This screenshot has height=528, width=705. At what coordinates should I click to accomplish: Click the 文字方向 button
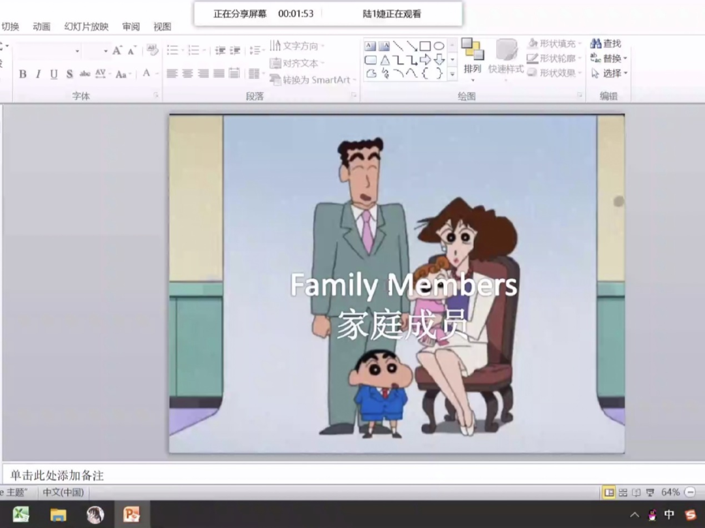[x=297, y=46]
